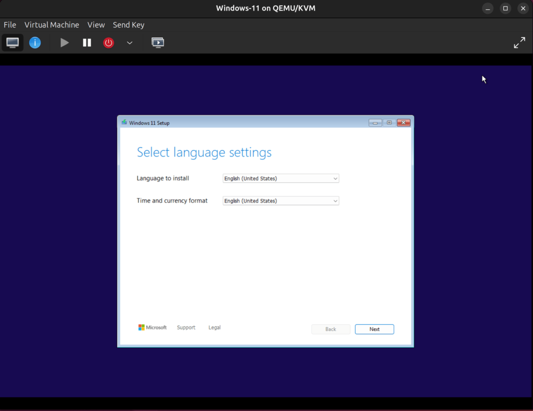Click the virtual display toolbar icon
The height and width of the screenshot is (411, 533).
click(x=157, y=42)
